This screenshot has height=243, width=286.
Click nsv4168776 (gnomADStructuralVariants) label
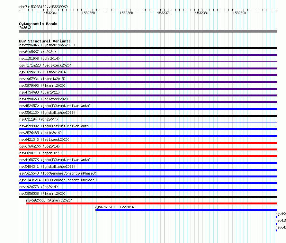point(55,160)
